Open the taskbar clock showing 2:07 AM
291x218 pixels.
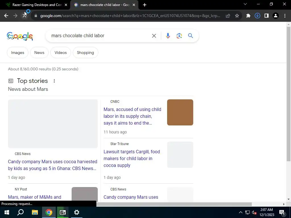(x=267, y=212)
